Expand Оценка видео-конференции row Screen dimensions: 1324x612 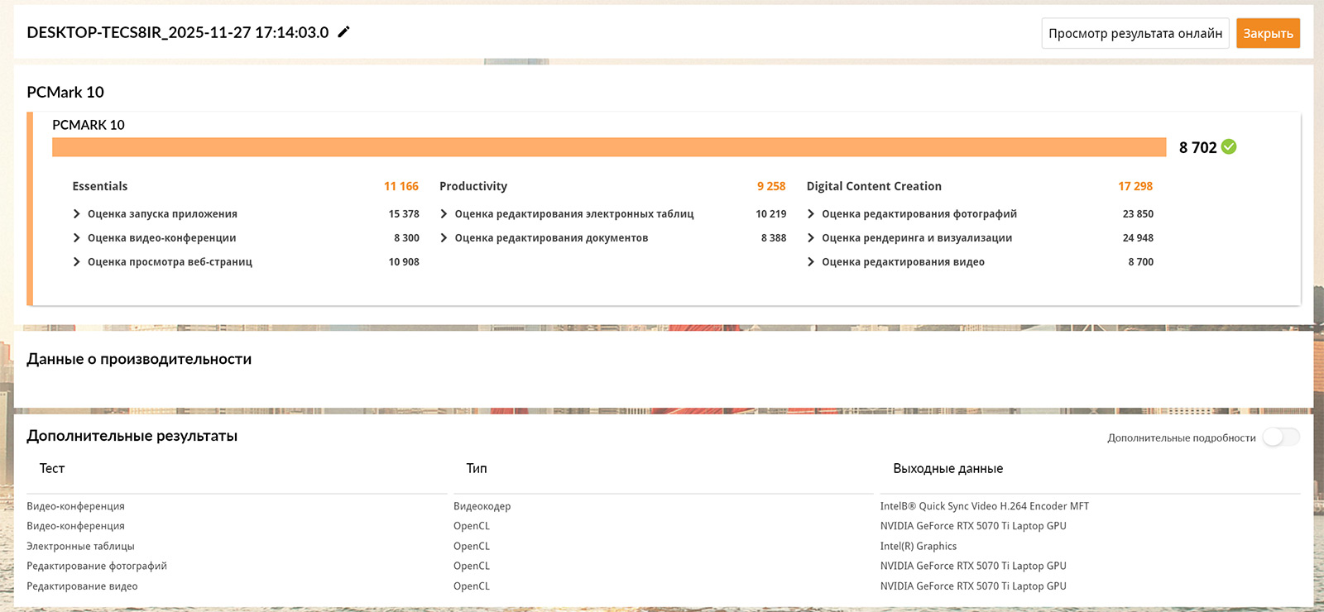[77, 238]
